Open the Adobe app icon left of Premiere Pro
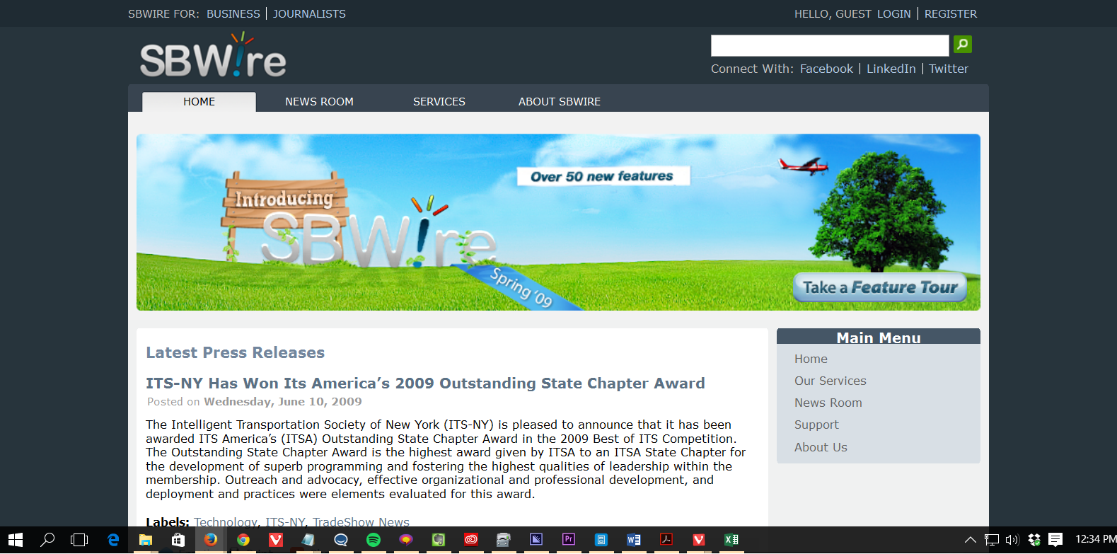 [536, 540]
